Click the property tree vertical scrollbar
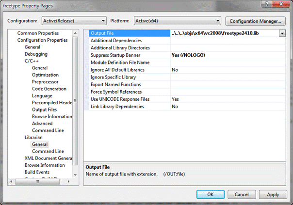 coord(75,97)
